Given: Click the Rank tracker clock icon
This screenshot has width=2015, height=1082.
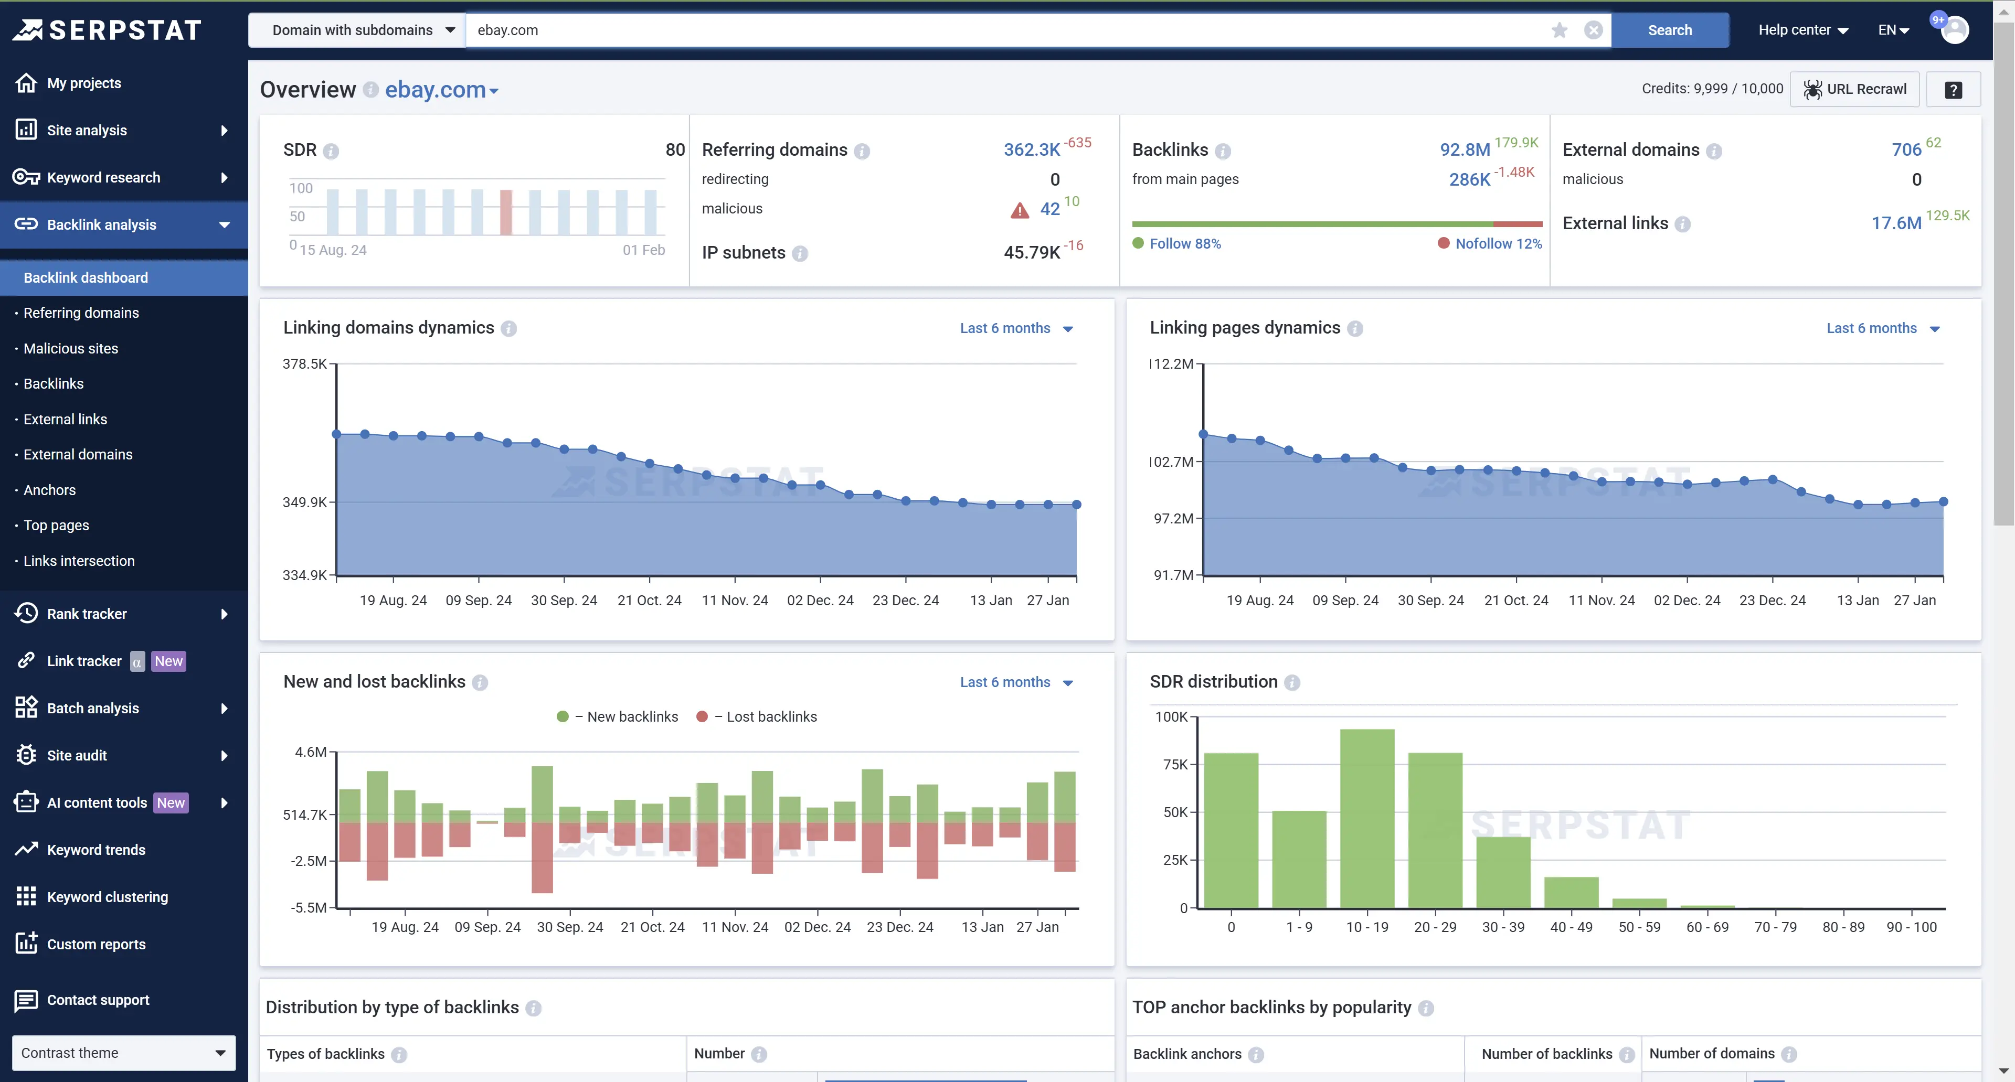Looking at the screenshot, I should pos(26,614).
